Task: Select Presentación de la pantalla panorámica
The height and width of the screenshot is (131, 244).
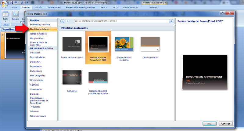Action: (x=98, y=82)
